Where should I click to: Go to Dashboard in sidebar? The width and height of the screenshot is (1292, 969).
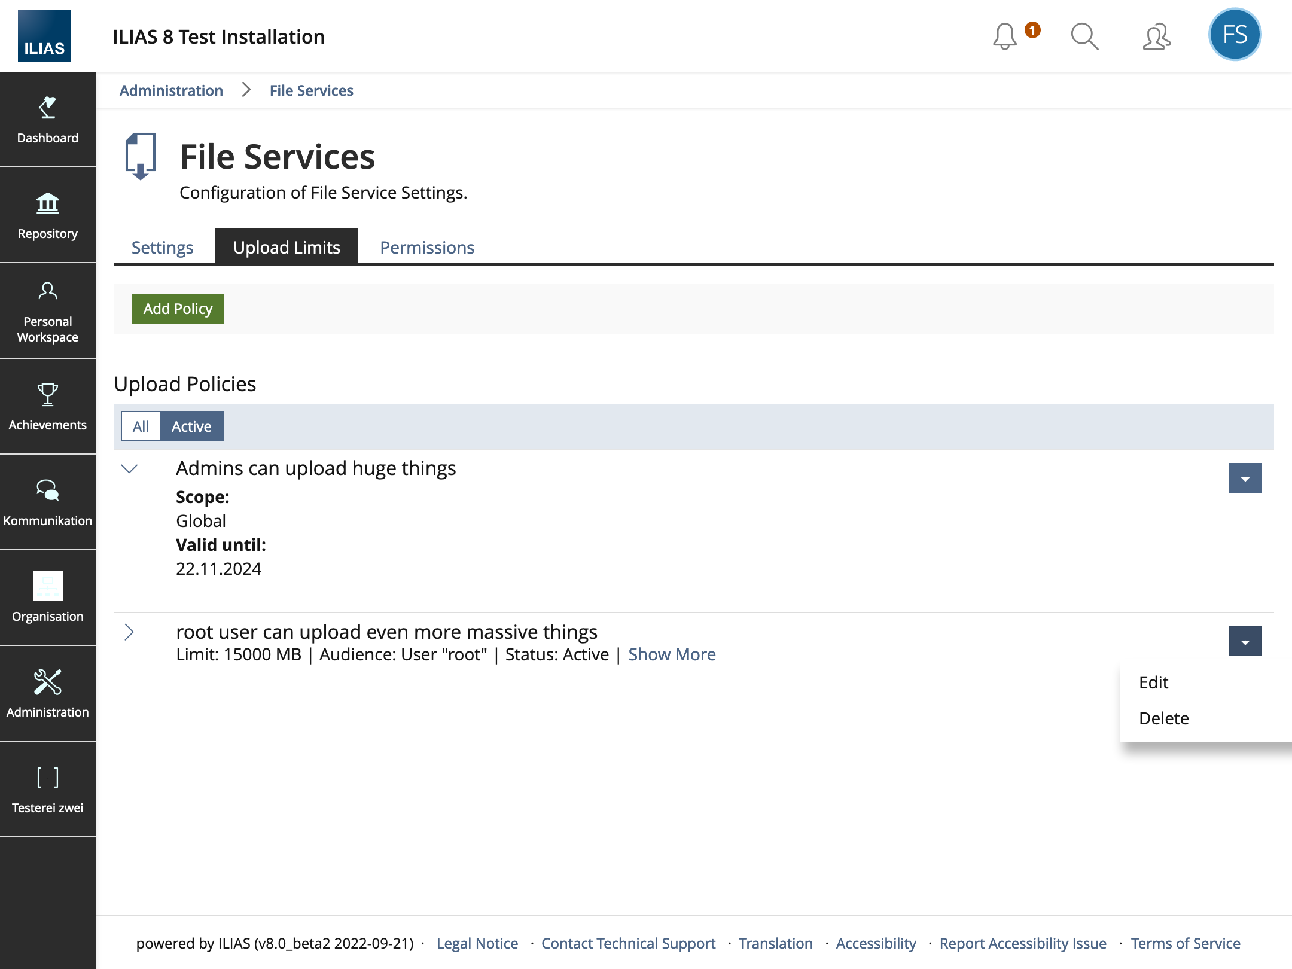point(48,120)
